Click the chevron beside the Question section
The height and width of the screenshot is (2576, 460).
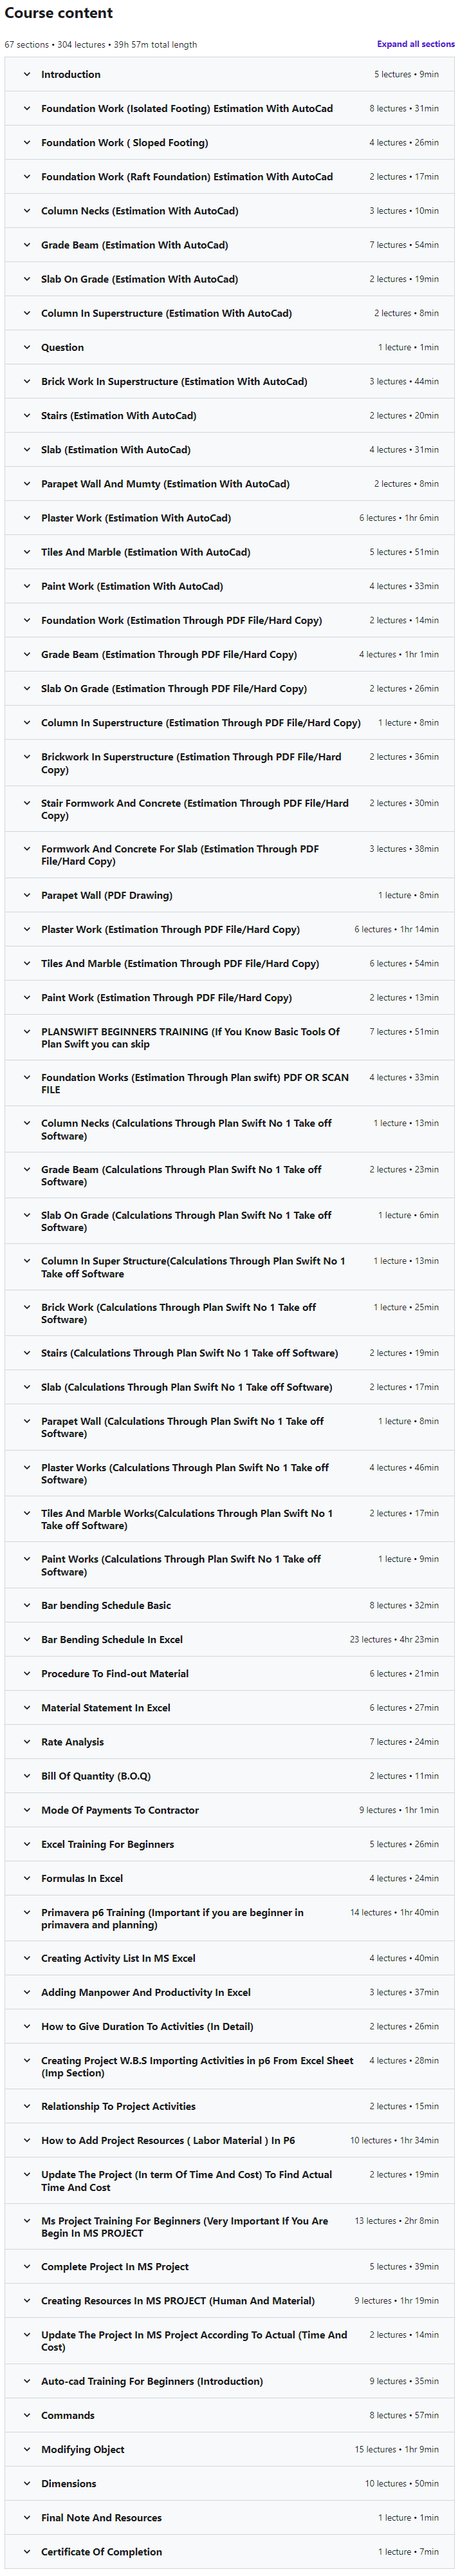click(x=27, y=348)
